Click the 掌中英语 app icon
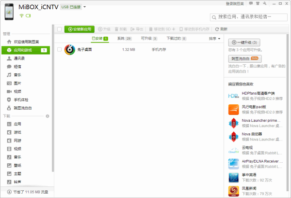Viewport: 291px width, 198px height. (234, 178)
